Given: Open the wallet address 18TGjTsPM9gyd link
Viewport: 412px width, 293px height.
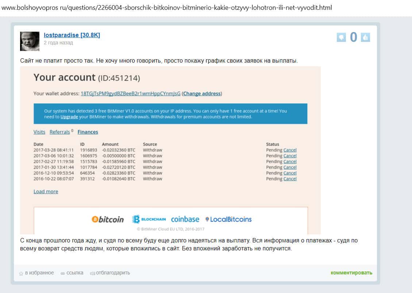Looking at the screenshot, I should click(131, 94).
